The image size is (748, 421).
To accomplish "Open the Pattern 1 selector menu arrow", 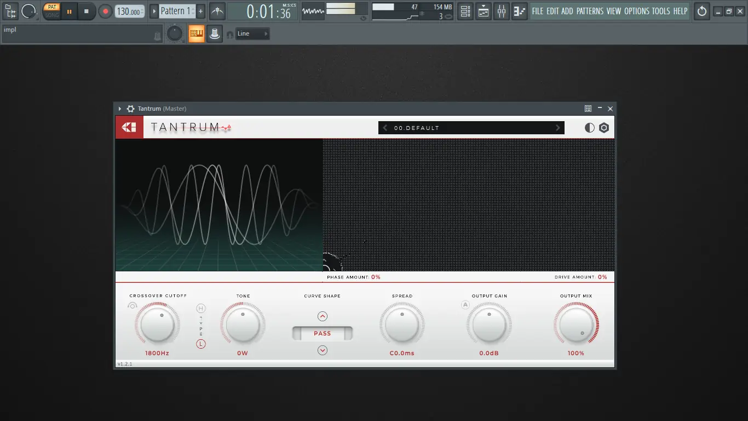I will (x=154, y=11).
